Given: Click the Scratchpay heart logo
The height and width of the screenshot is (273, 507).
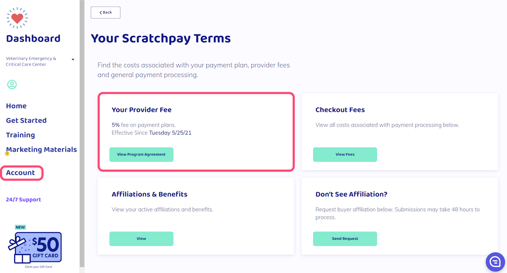Looking at the screenshot, I should pos(17,18).
